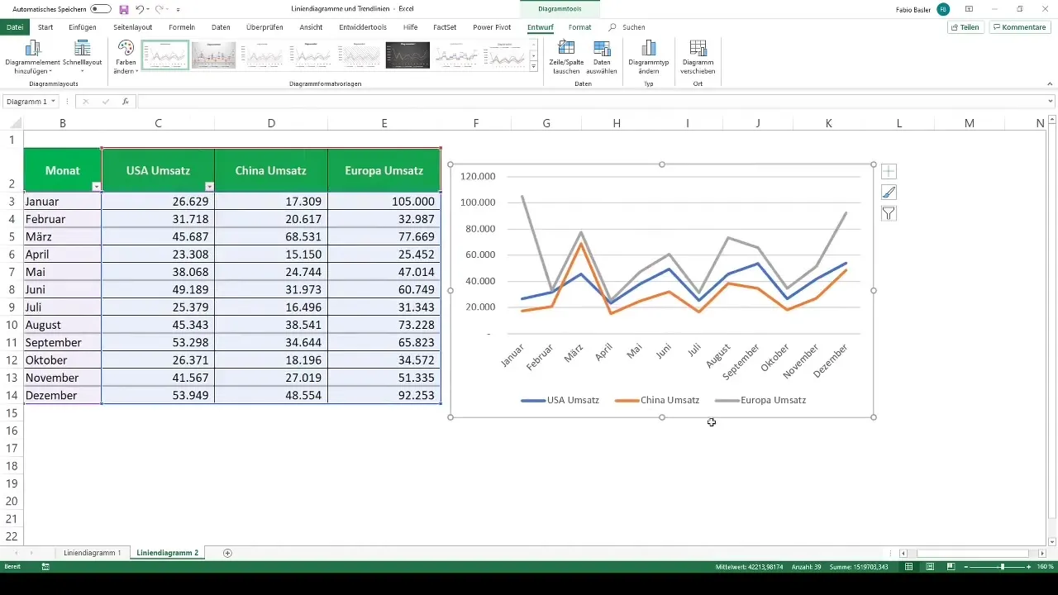
Task: Click the zoom in plus button
Action: pos(1028,567)
